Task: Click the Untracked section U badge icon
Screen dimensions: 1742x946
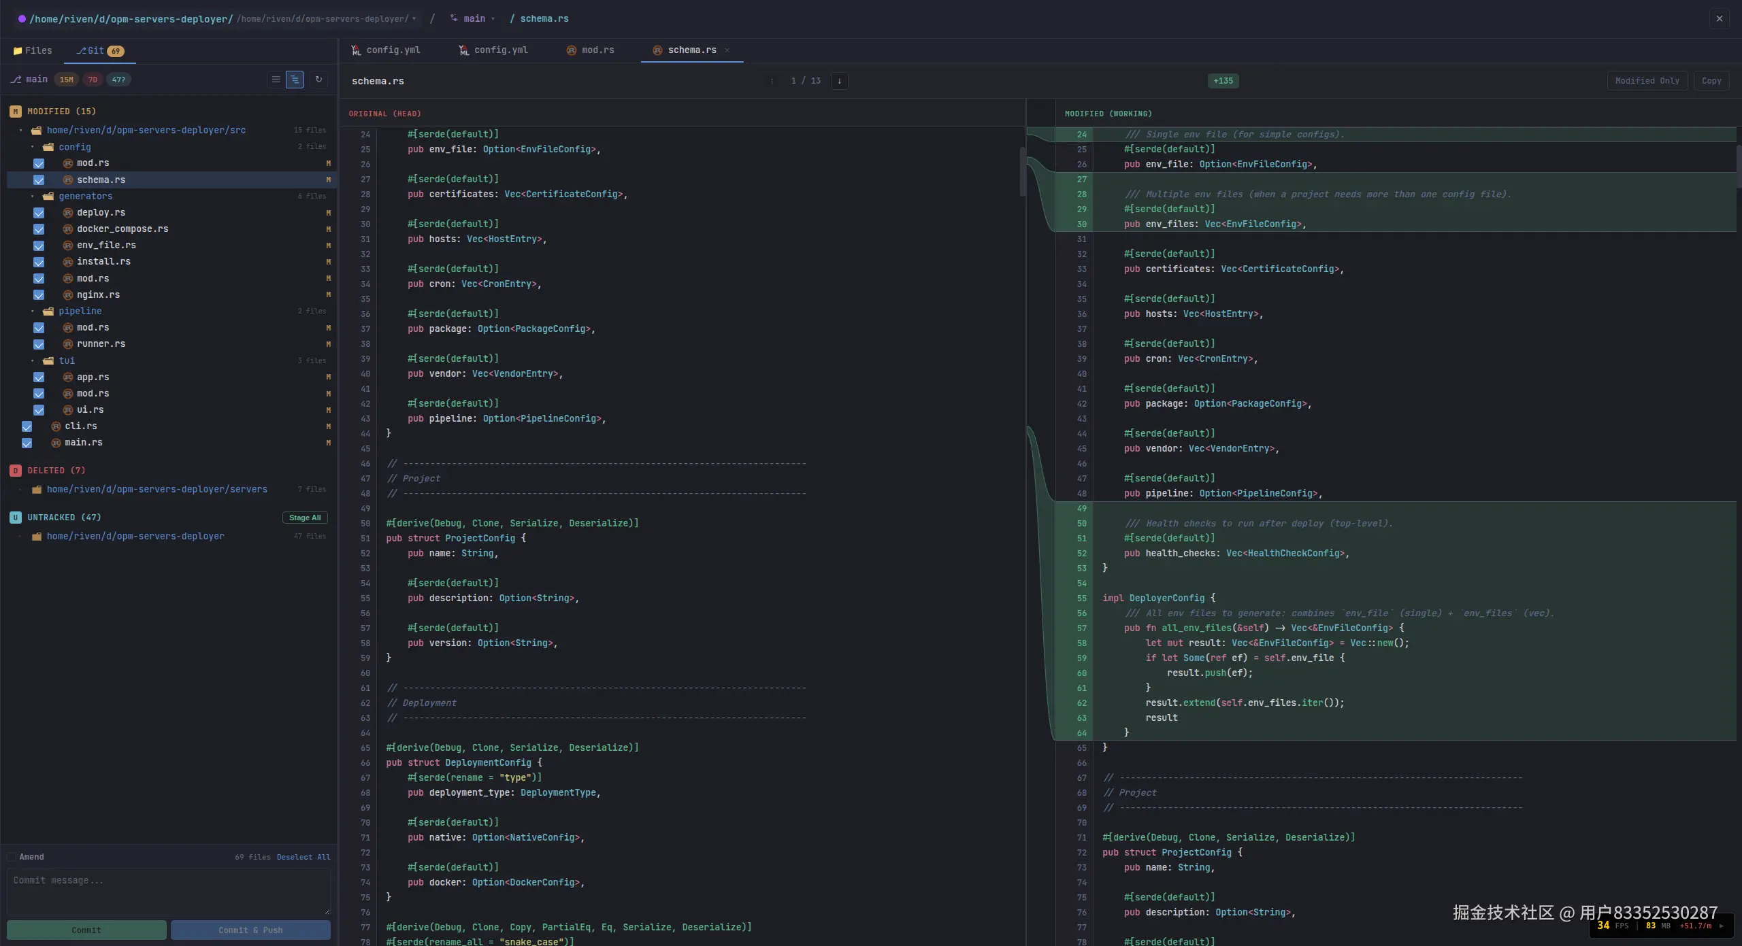Action: point(15,518)
